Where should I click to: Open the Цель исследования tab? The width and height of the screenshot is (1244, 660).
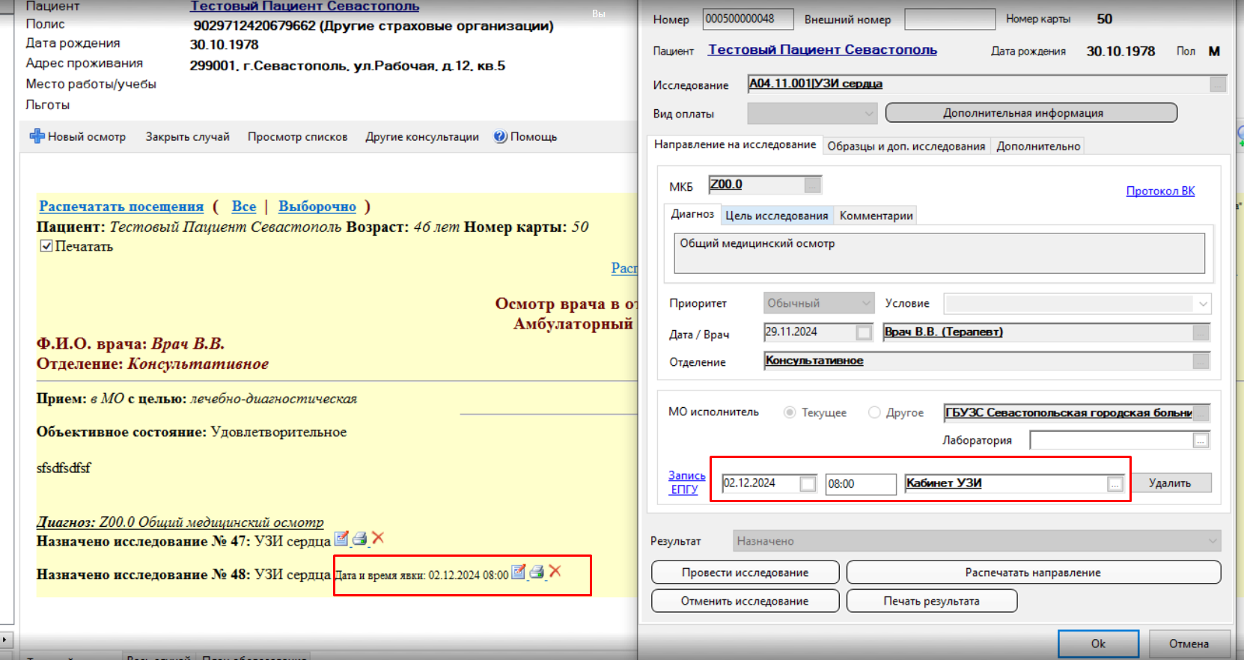[x=776, y=216]
